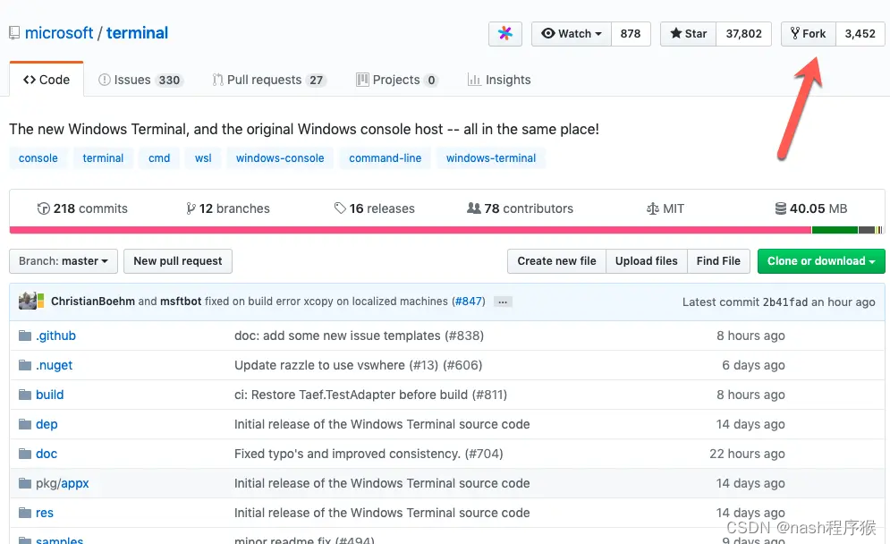
Task: Select the cmd topic tag
Action: pos(159,157)
